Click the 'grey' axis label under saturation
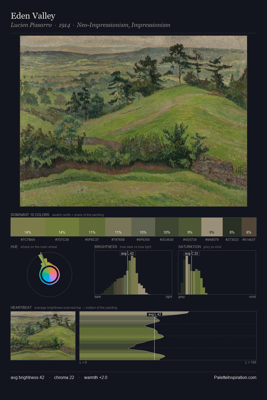 click(182, 297)
